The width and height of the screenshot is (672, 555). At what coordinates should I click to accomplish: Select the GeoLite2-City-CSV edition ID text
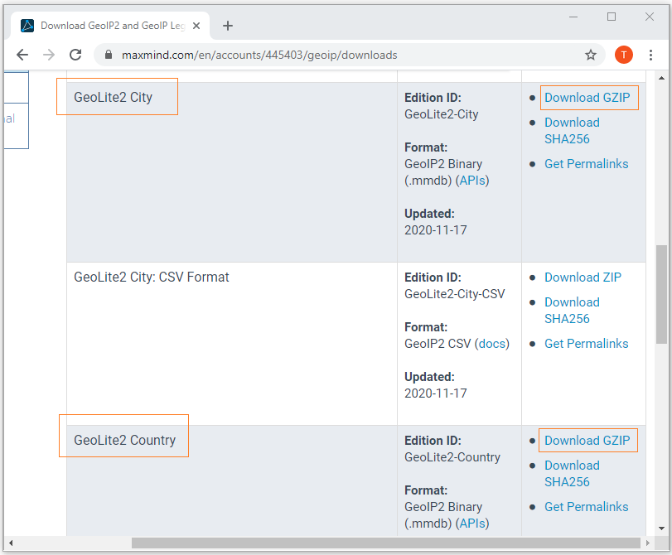(455, 294)
